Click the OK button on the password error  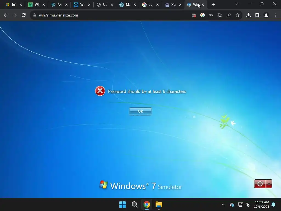140,111
